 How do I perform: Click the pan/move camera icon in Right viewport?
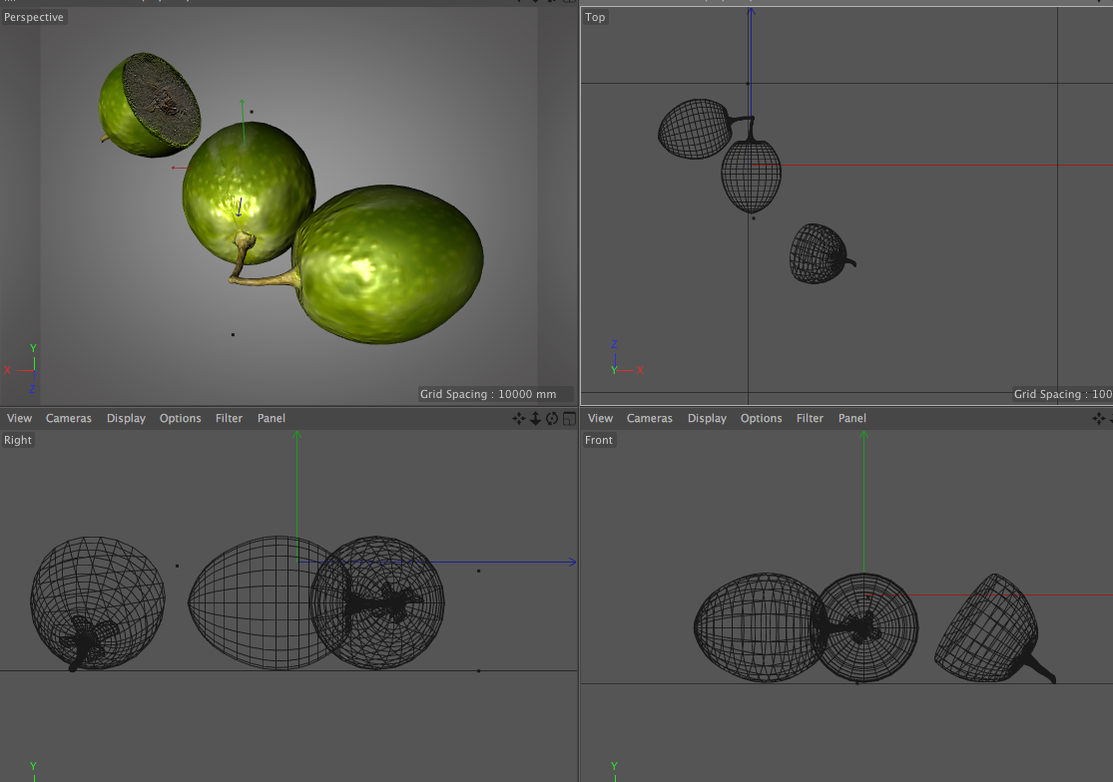[519, 419]
